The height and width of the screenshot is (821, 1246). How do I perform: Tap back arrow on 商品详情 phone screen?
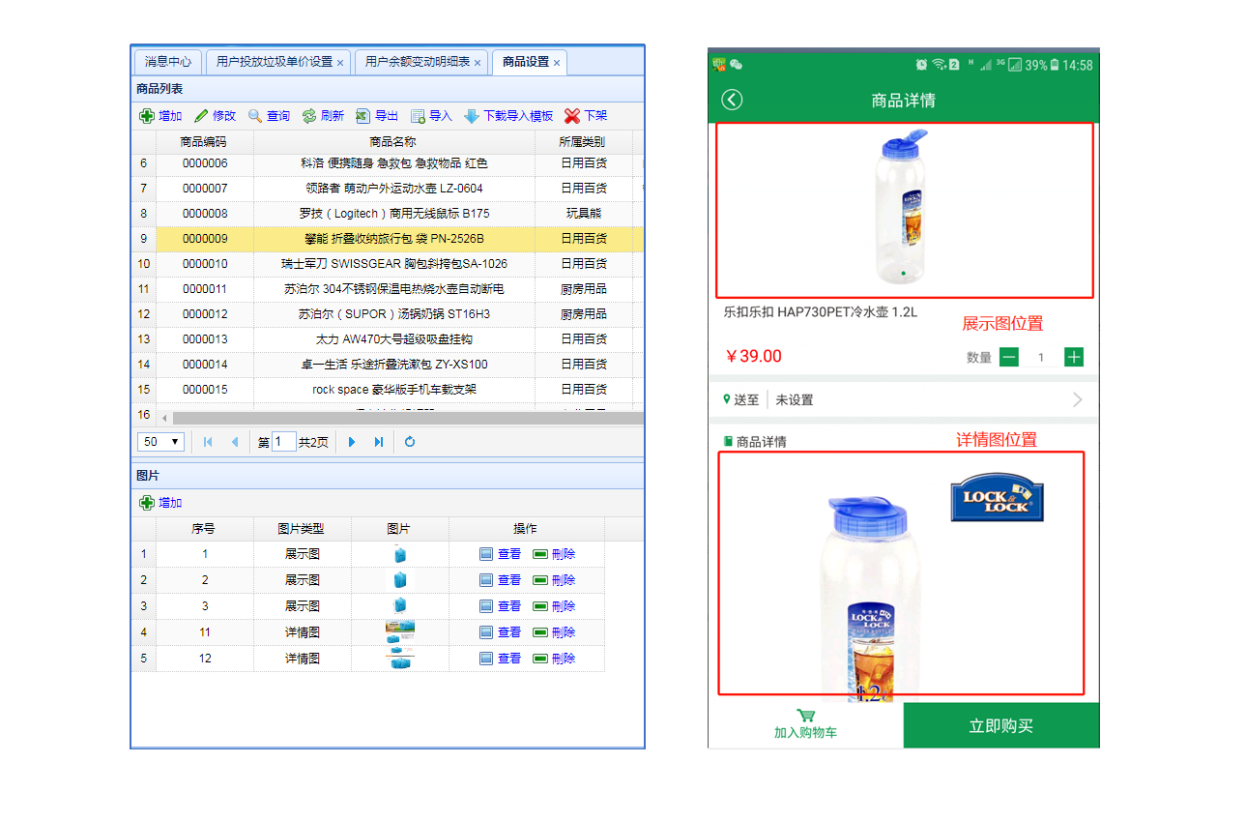(x=732, y=100)
